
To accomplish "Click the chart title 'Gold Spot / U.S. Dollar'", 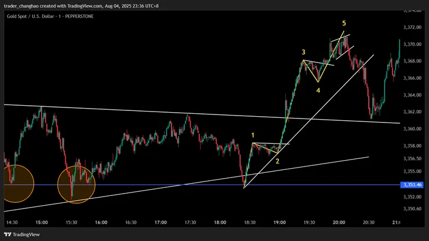I will coord(31,16).
